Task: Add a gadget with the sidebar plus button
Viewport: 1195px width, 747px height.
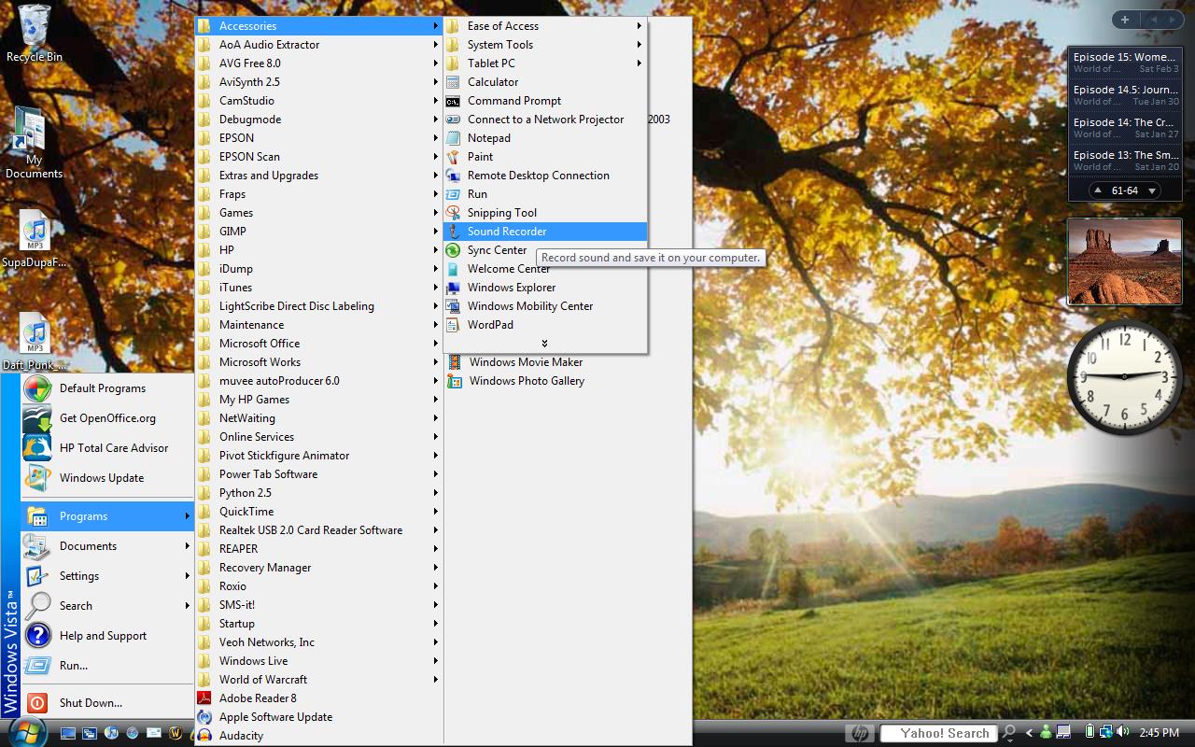Action: tap(1124, 20)
